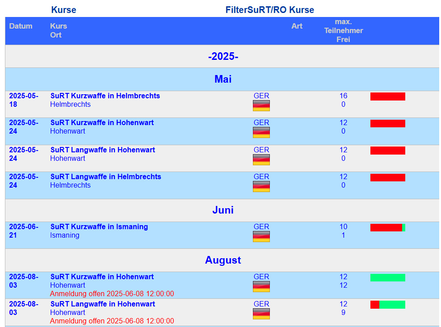Click the Juni month heading

pos(223,210)
